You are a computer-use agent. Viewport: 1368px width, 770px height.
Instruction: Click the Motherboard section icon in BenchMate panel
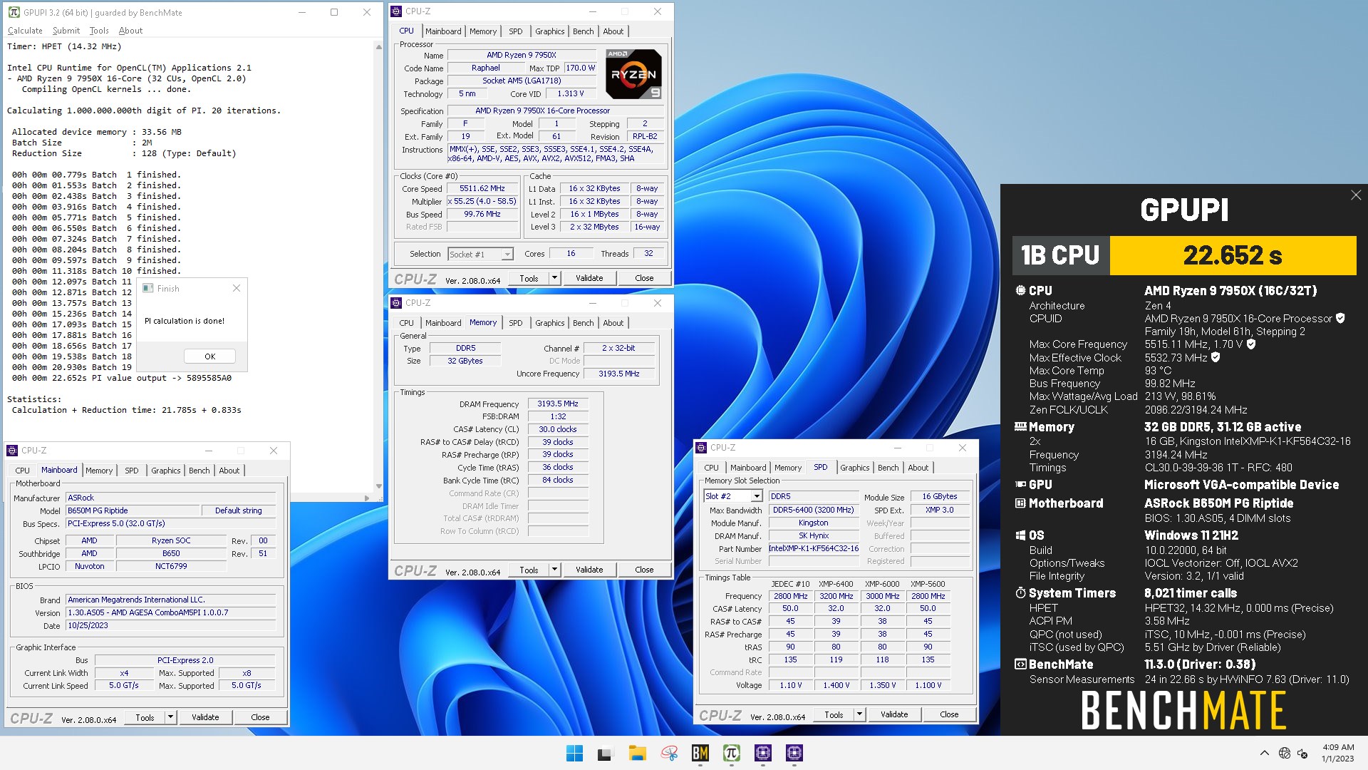[x=1020, y=503]
